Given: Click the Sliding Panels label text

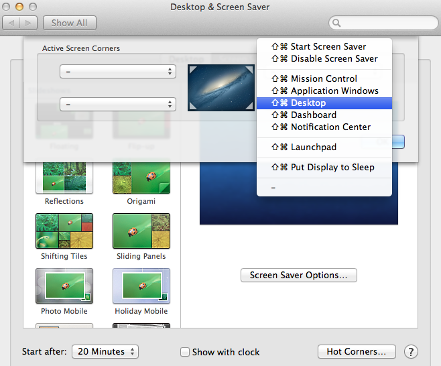Looking at the screenshot, I should click(x=141, y=256).
